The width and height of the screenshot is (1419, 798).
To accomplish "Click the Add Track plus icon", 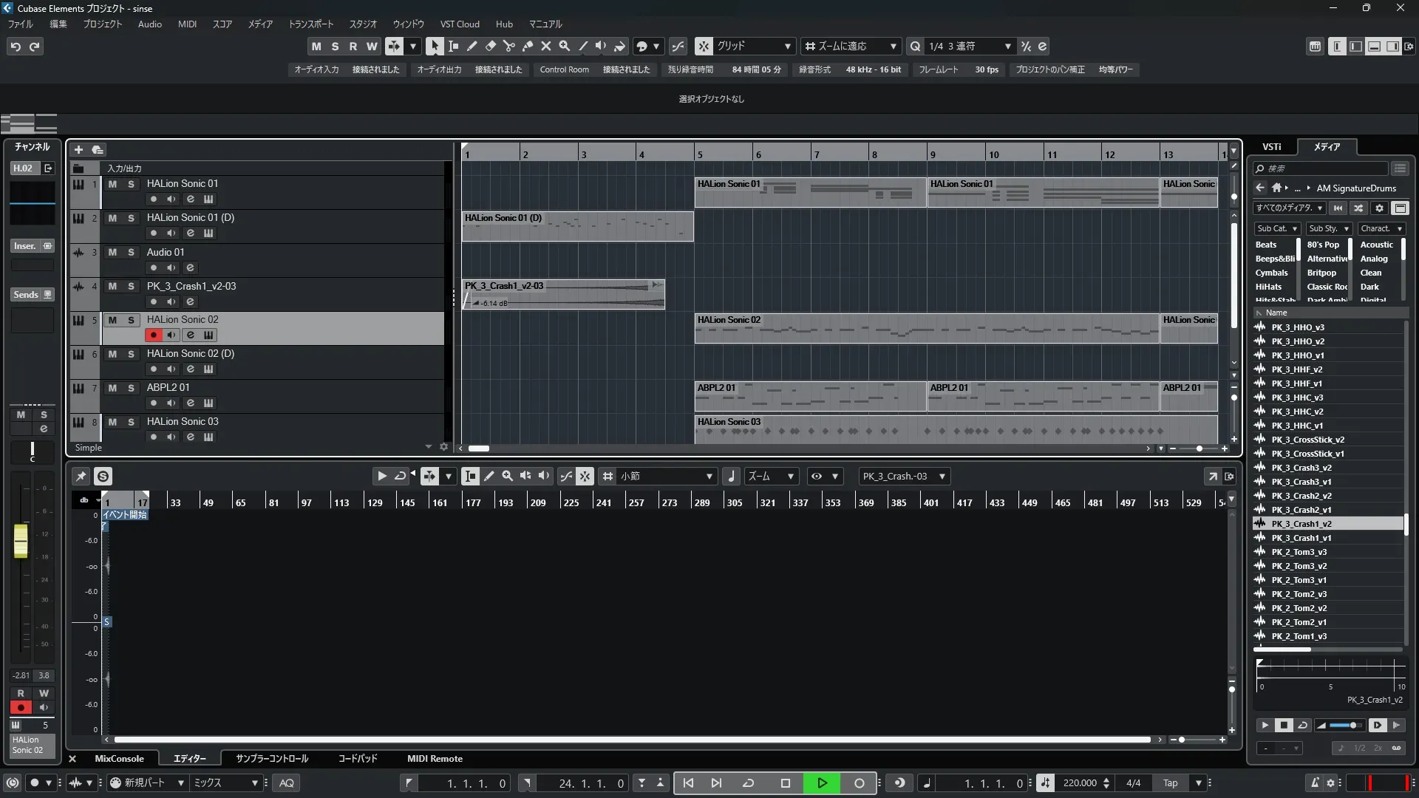I will click(78, 149).
